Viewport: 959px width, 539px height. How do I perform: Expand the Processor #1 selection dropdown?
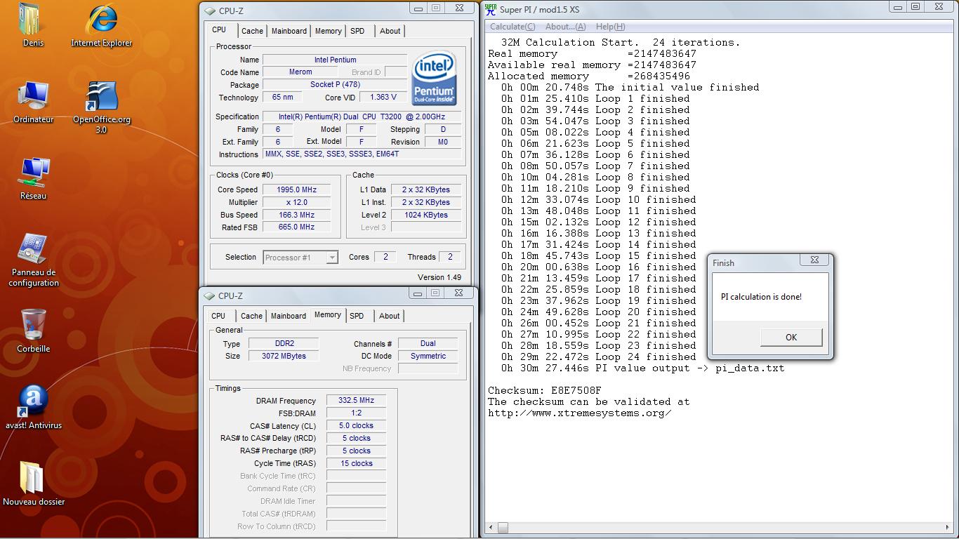[332, 258]
